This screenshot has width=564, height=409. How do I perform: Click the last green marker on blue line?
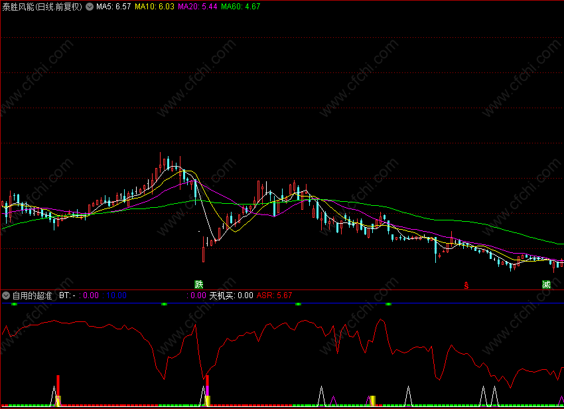[388, 304]
